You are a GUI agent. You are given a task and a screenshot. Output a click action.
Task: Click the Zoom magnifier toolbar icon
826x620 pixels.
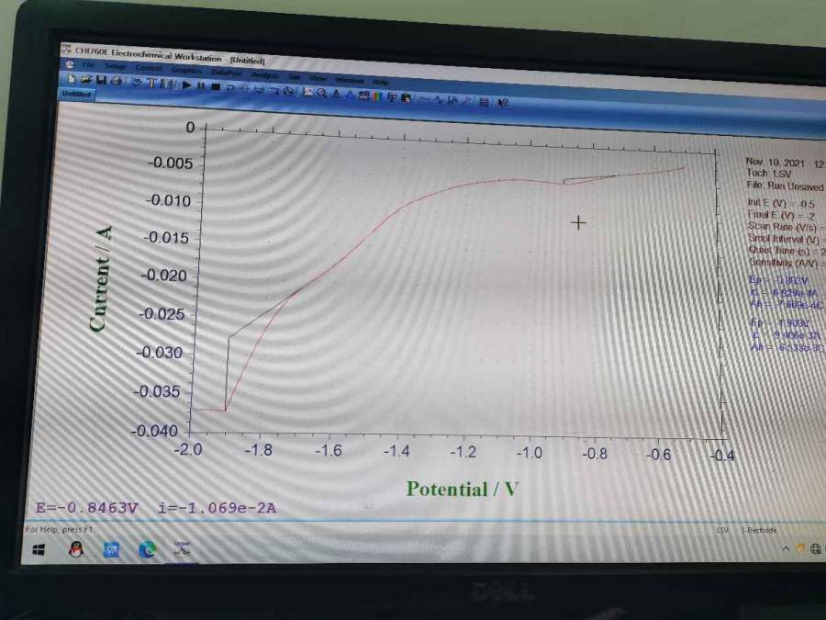tap(323, 91)
